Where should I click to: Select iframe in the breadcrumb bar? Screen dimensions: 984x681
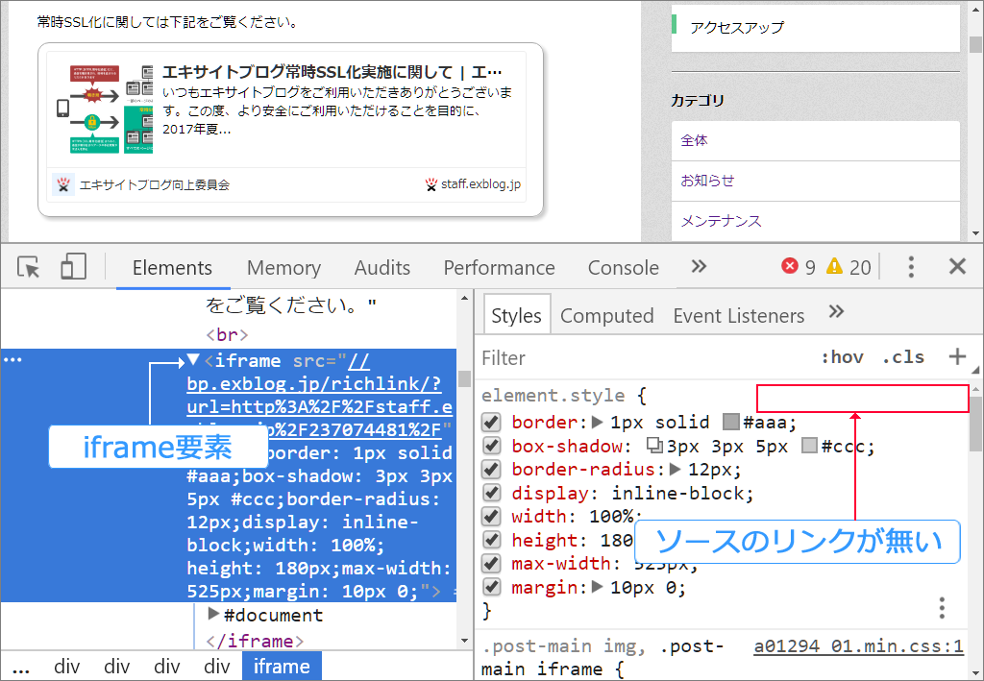[282, 666]
